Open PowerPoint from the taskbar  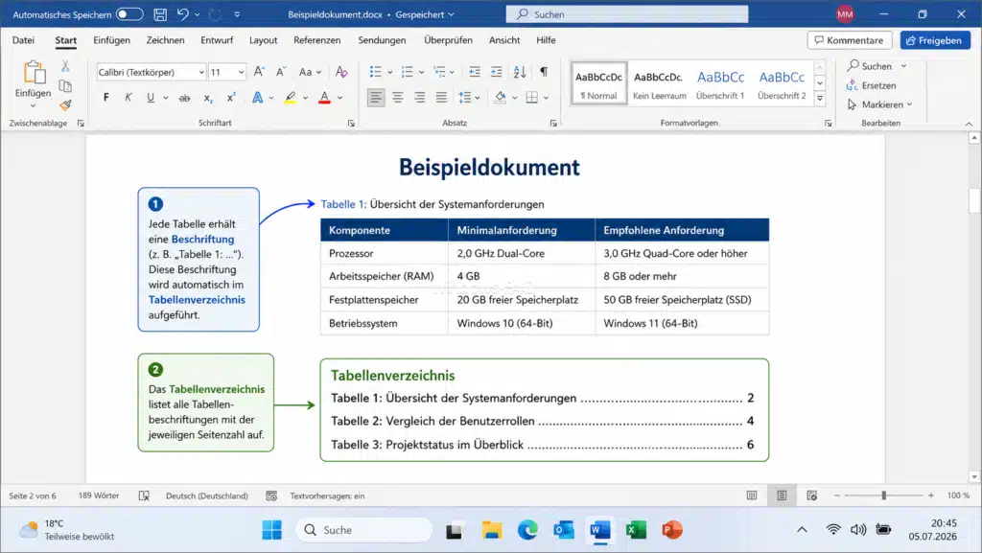[671, 531]
